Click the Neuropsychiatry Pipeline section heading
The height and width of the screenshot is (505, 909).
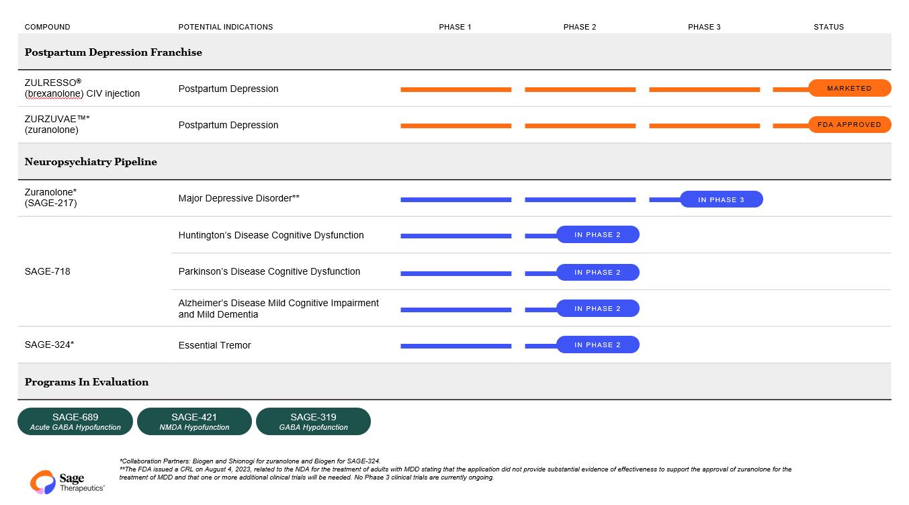pyautogui.click(x=91, y=162)
